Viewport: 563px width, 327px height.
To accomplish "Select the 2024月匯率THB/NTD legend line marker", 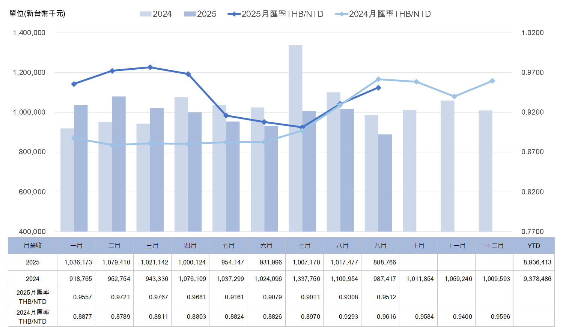I will click(341, 14).
